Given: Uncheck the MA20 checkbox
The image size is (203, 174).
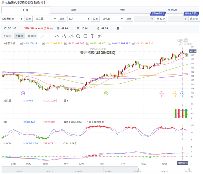Looking at the screenshot, I should [x=65, y=43].
